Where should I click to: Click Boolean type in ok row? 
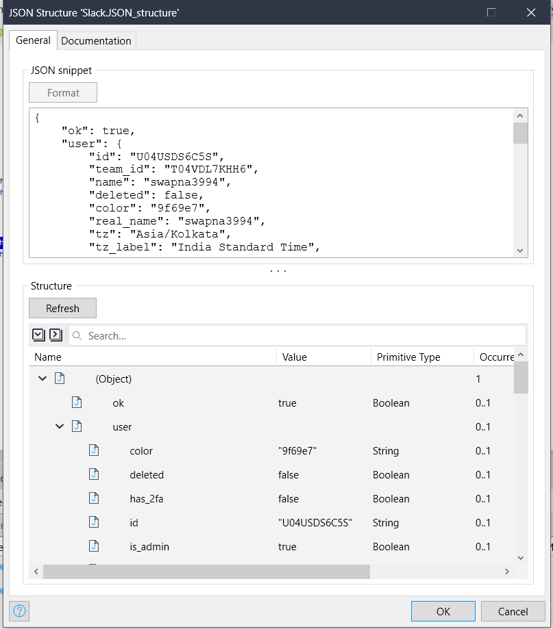[391, 402]
